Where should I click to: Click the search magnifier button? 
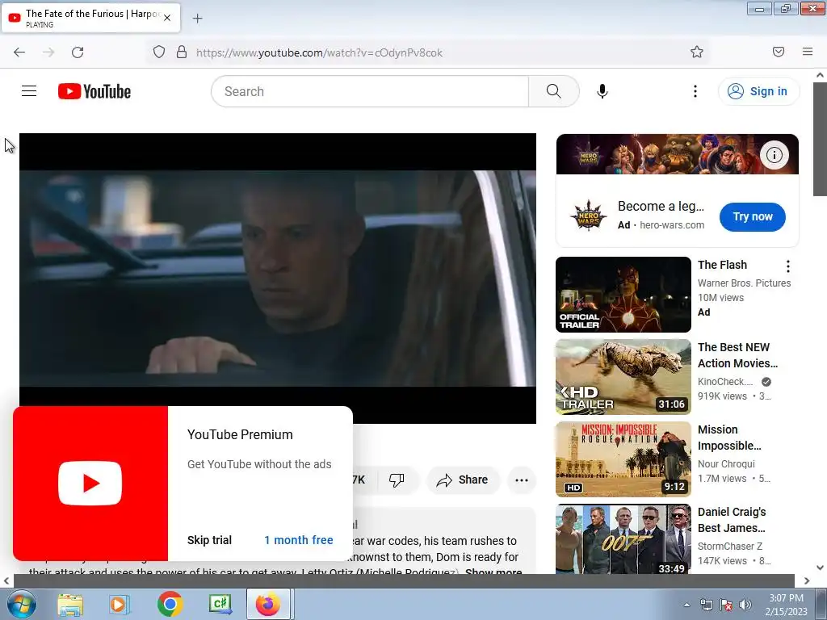(x=553, y=91)
